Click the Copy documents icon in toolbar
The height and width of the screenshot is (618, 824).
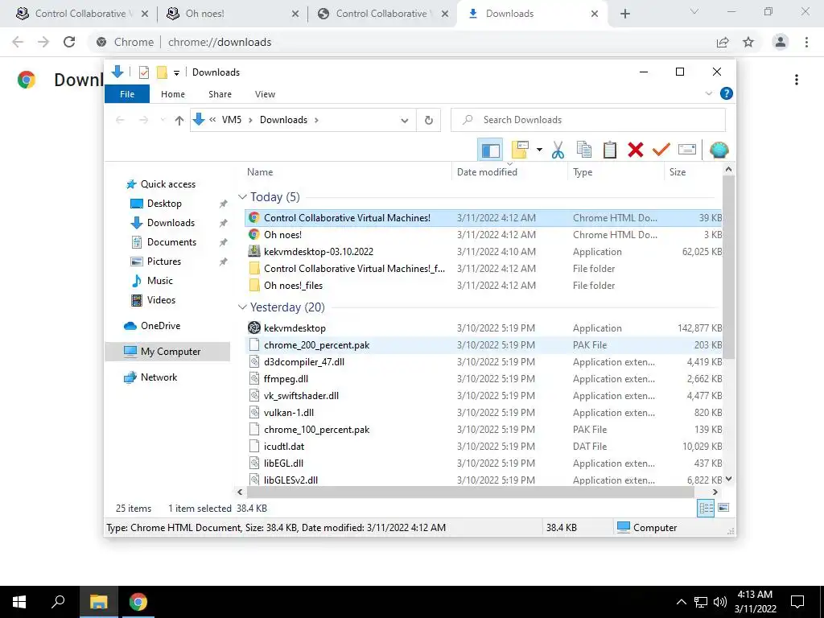(x=584, y=150)
